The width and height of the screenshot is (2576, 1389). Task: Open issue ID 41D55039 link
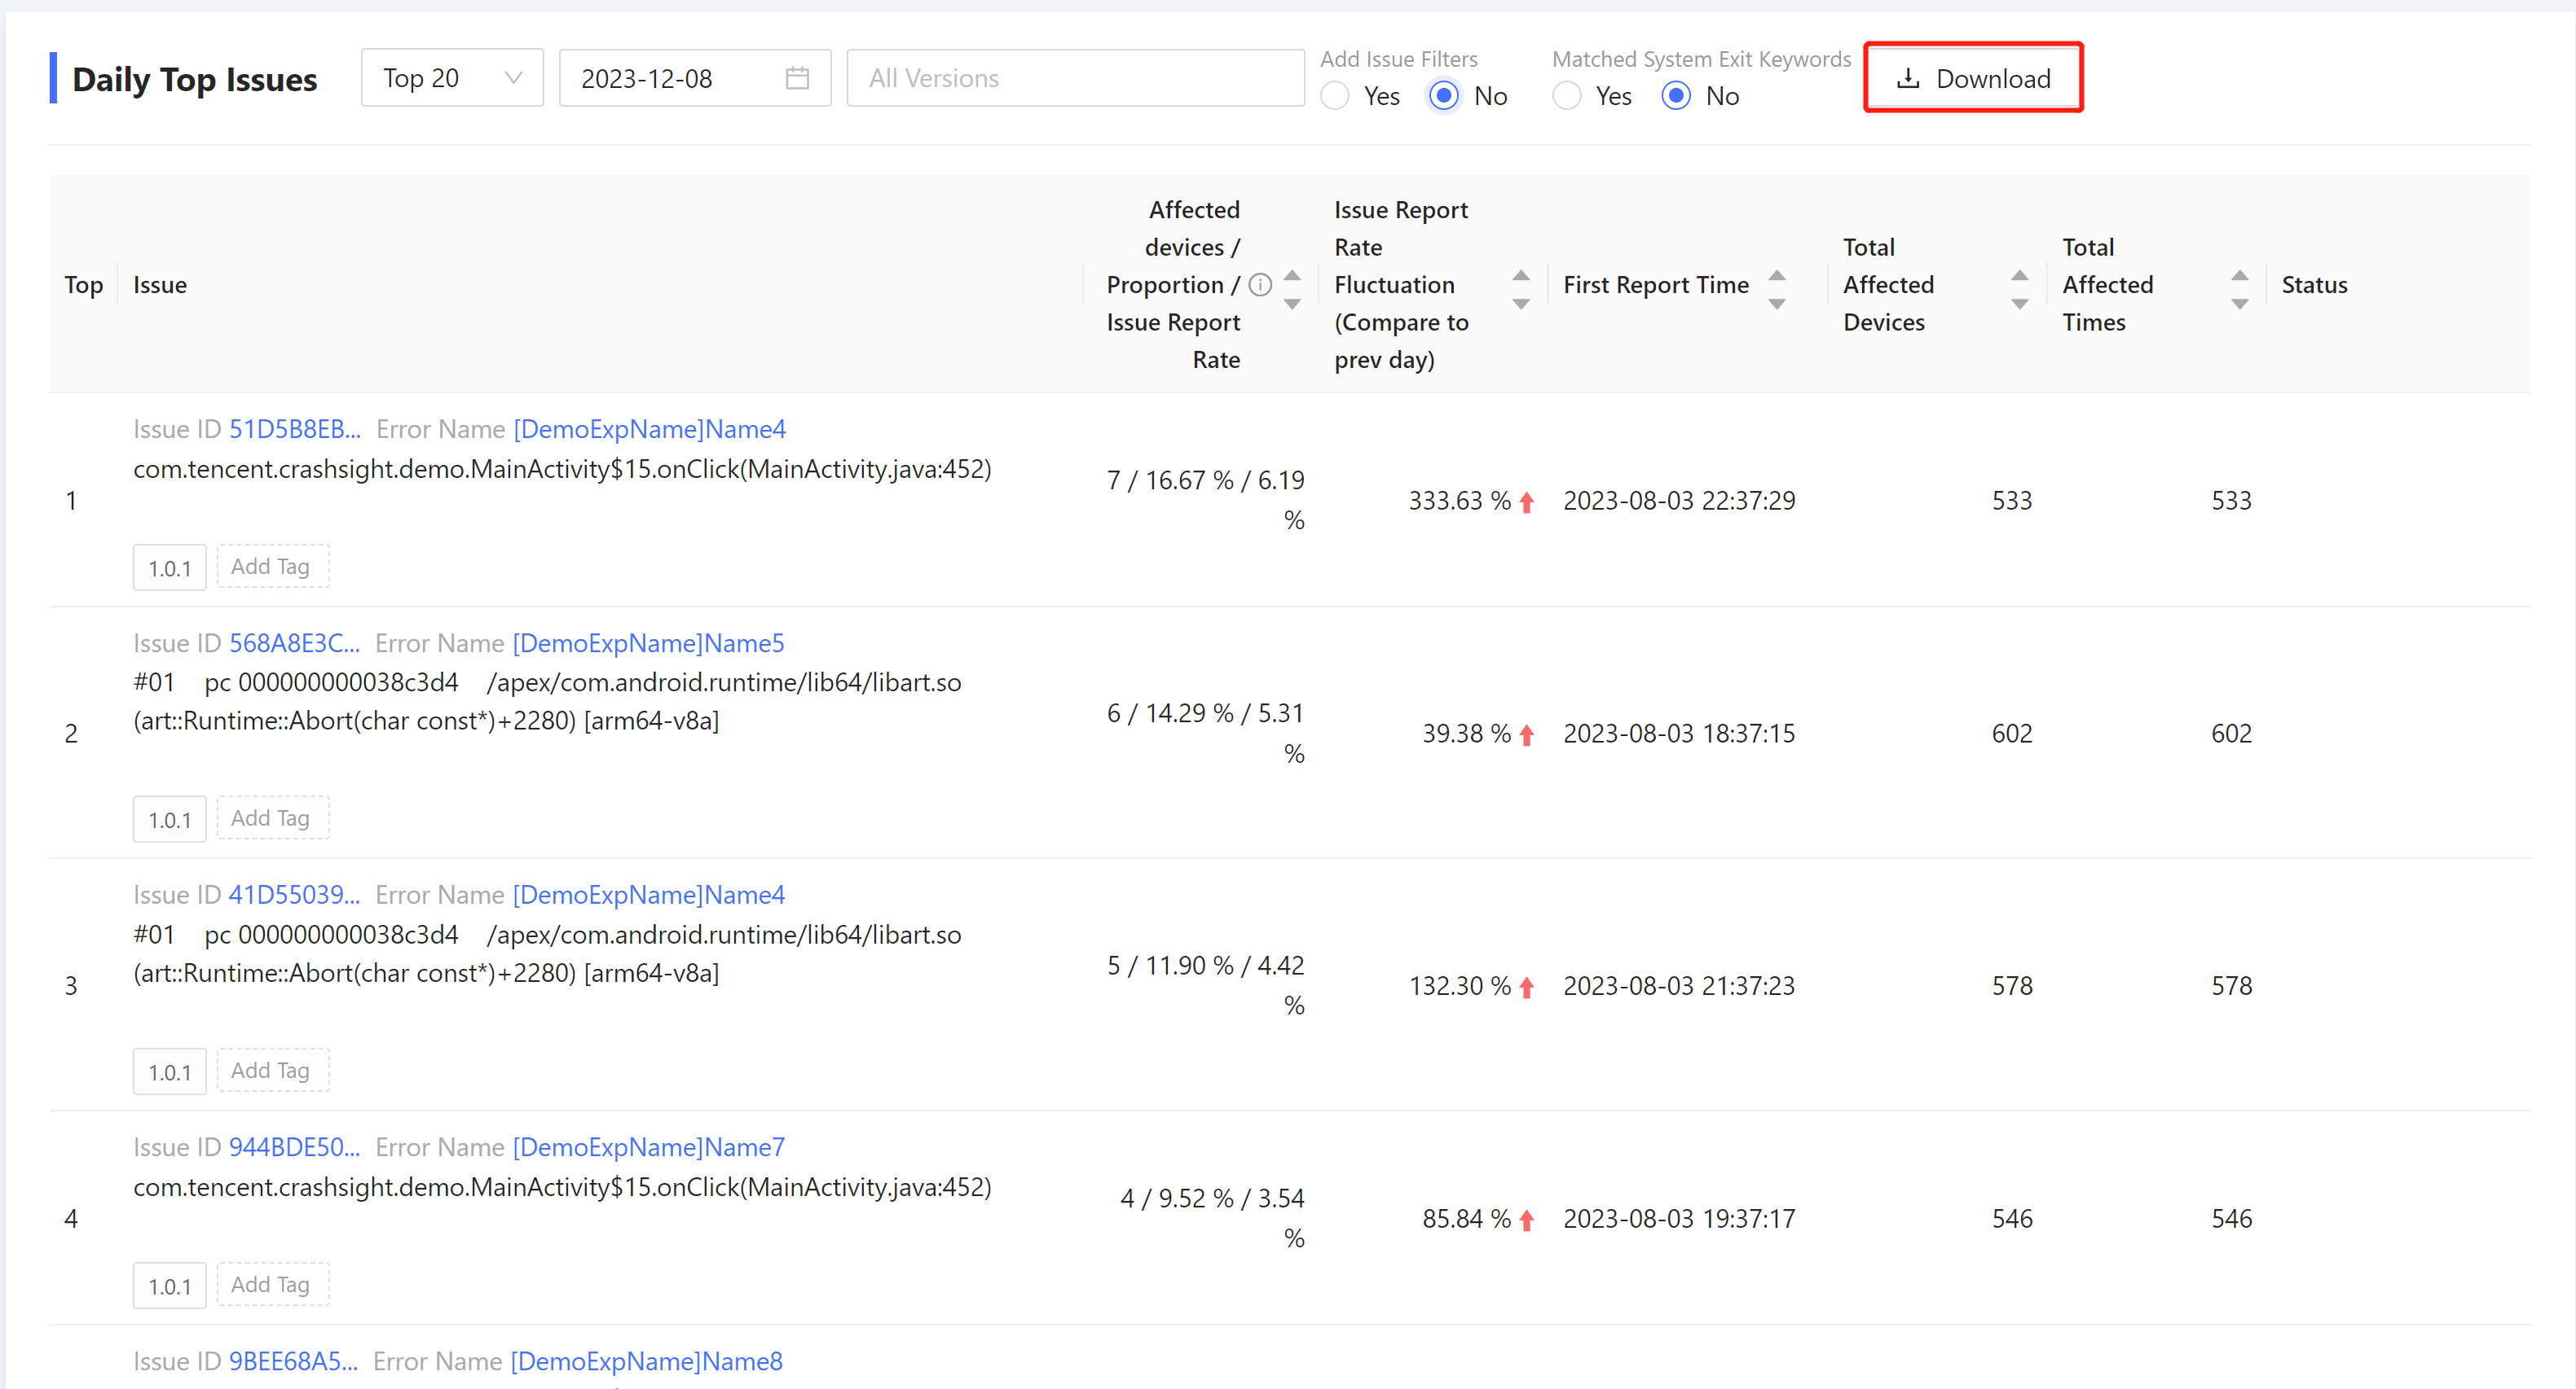pos(294,894)
